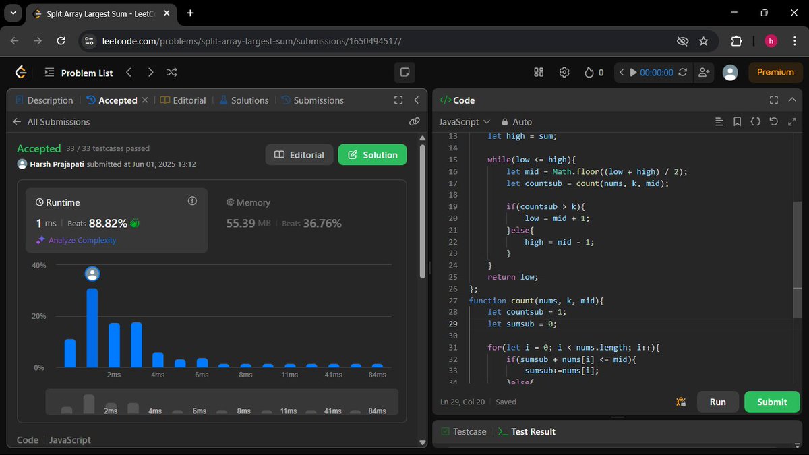This screenshot has width=809, height=455.
Task: Click the runtime info icon
Action: (x=192, y=201)
